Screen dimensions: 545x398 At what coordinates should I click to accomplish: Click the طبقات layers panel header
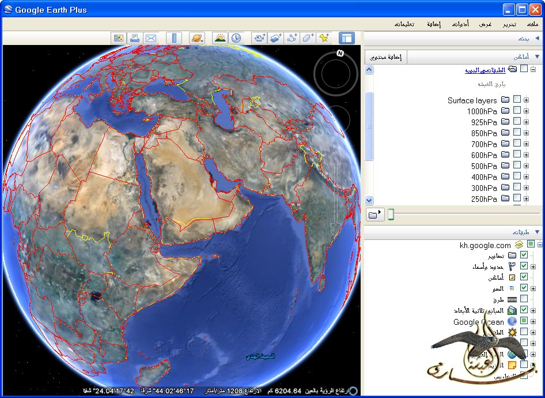coord(453,232)
